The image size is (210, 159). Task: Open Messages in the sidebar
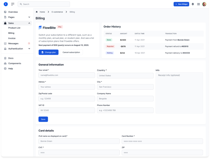pos(13,43)
